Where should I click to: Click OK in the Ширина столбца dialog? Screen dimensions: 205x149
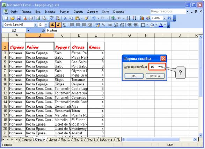(134, 76)
